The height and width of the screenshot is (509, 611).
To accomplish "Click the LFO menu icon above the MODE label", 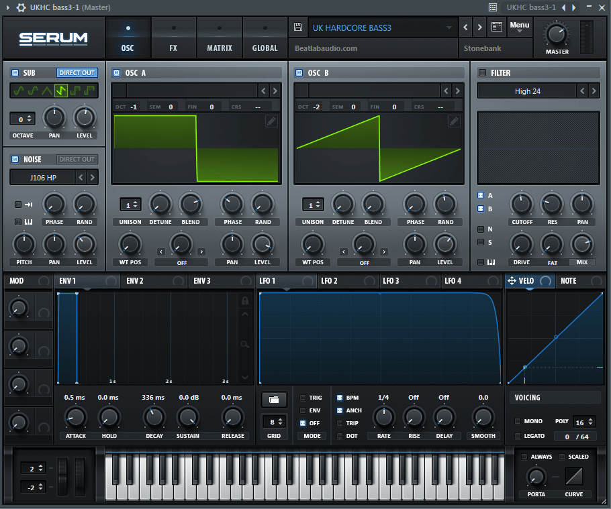I will 274,400.
